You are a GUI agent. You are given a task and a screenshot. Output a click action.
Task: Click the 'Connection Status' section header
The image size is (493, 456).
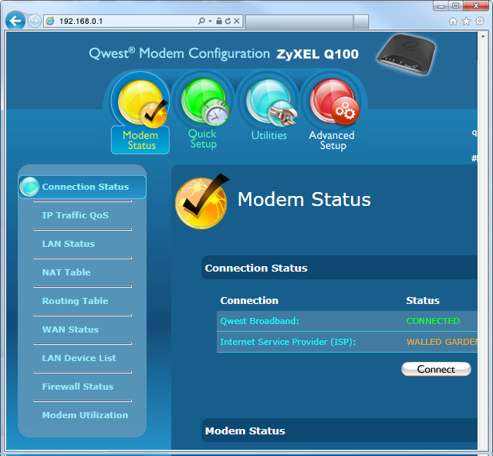coord(339,268)
